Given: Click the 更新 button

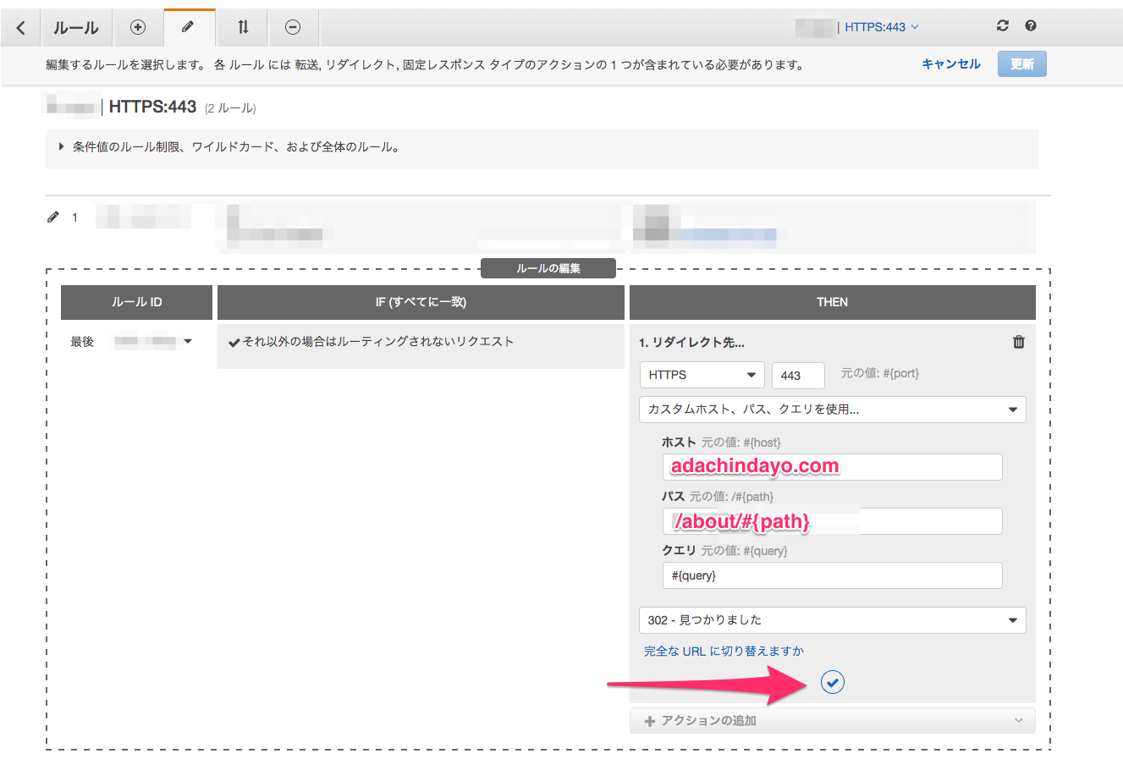Looking at the screenshot, I should click(x=1021, y=64).
